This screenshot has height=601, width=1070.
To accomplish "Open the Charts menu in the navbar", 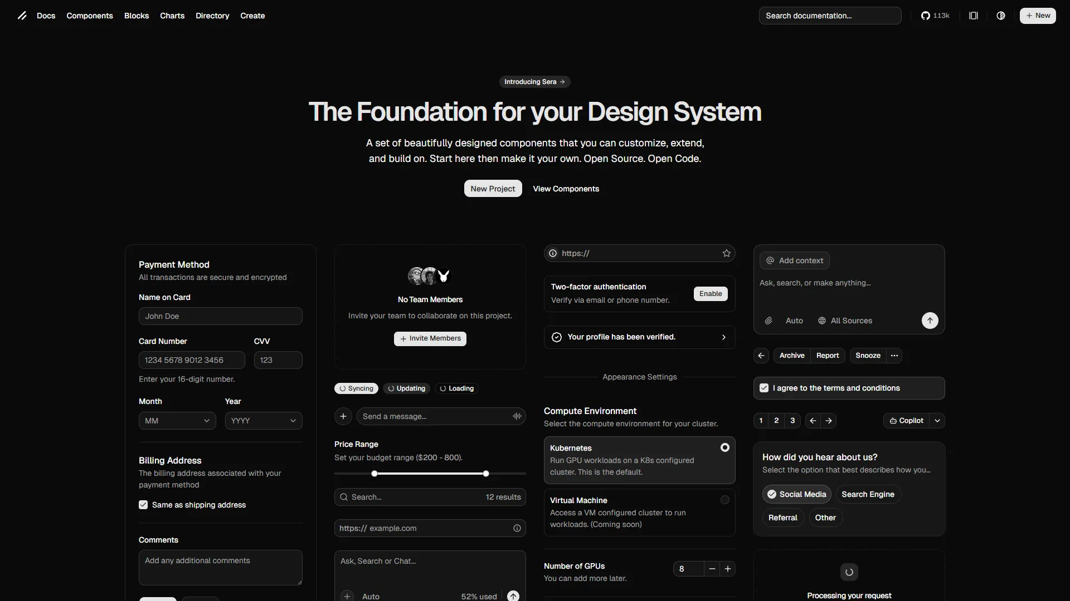I will point(172,16).
